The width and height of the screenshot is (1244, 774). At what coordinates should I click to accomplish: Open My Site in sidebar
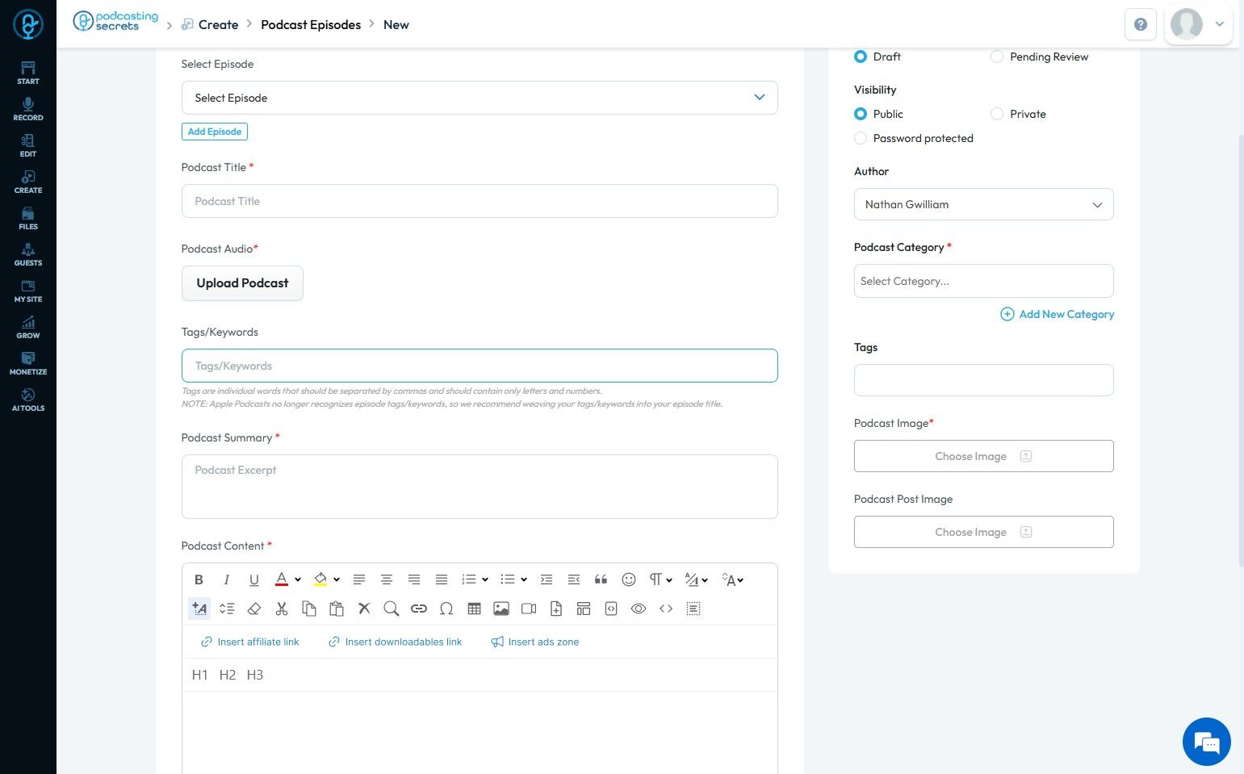pos(28,291)
